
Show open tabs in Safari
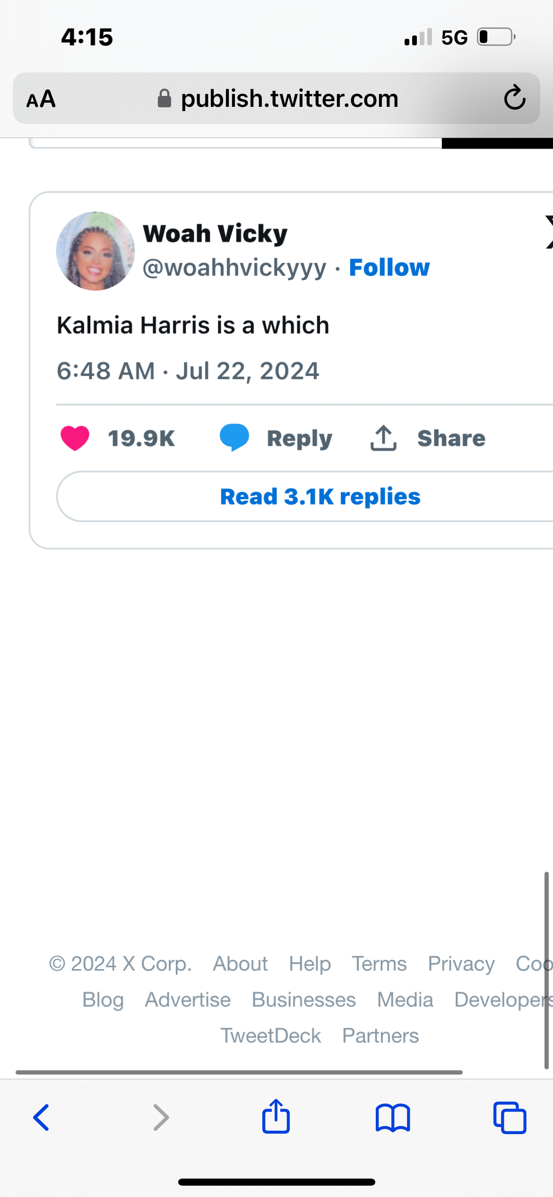[510, 1118]
